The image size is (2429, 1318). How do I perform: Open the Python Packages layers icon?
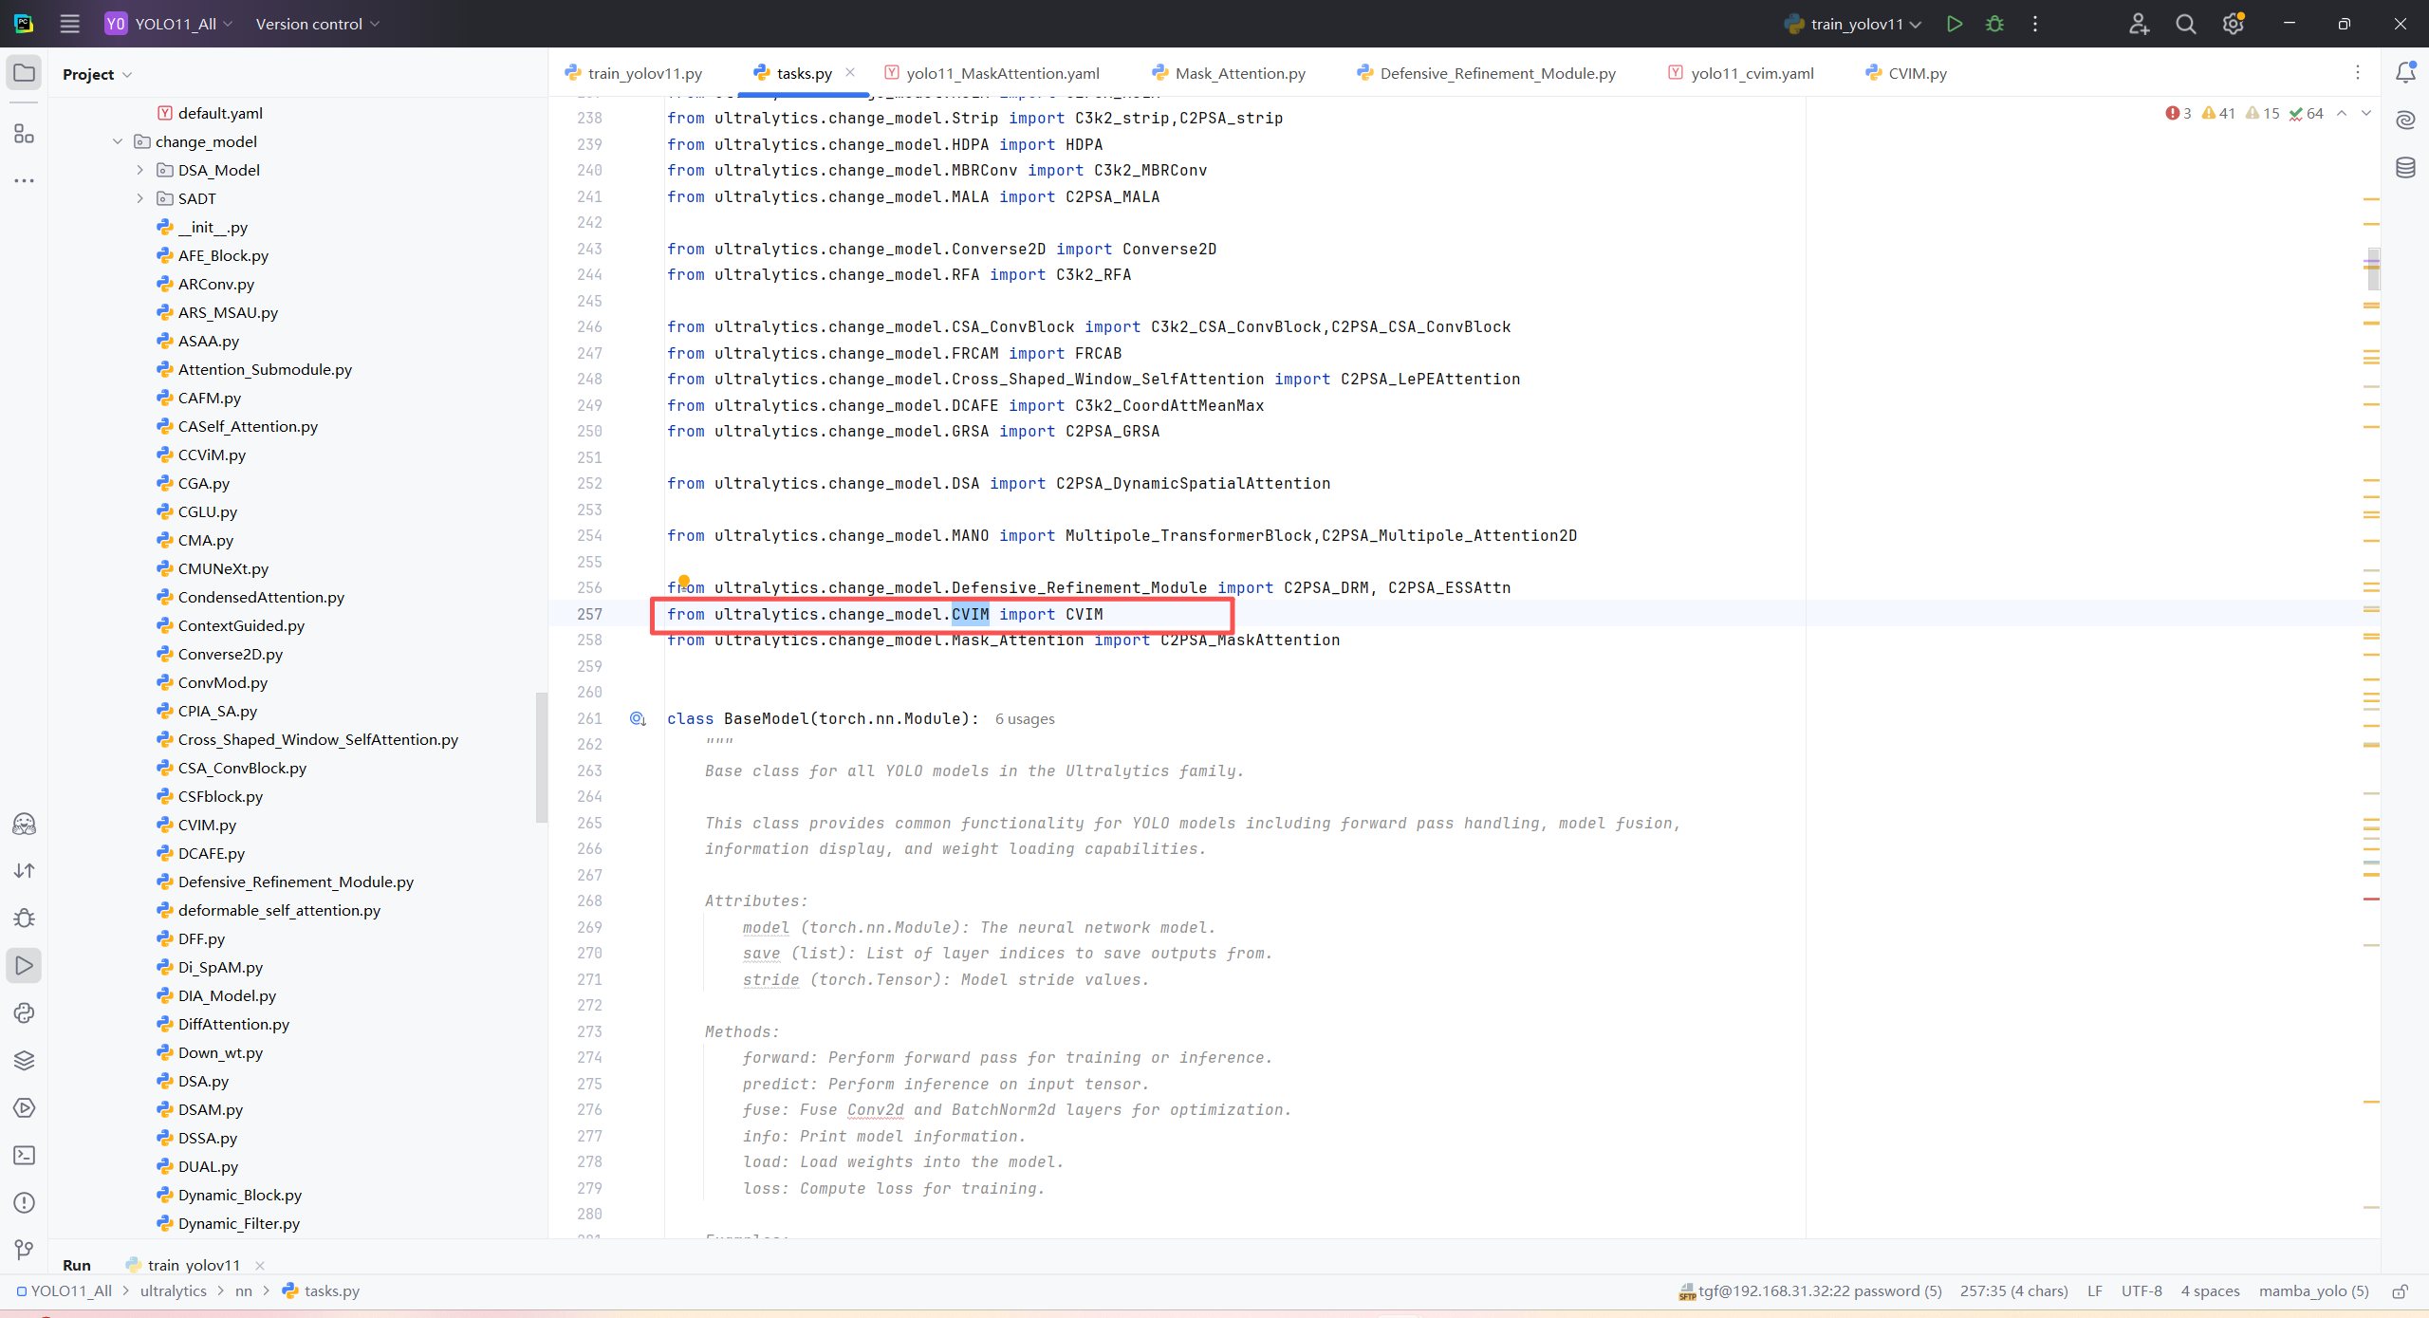click(x=25, y=1060)
